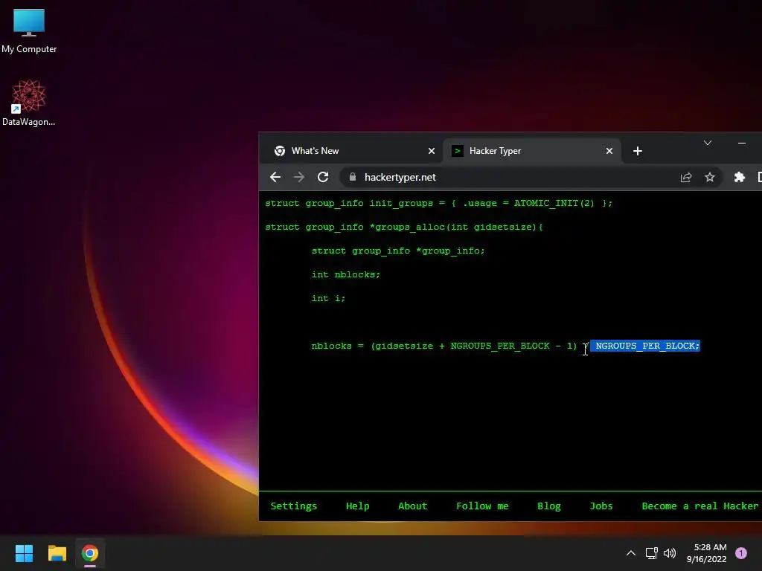
Task: Click the Chrome taskbar icon
Action: tap(89, 553)
